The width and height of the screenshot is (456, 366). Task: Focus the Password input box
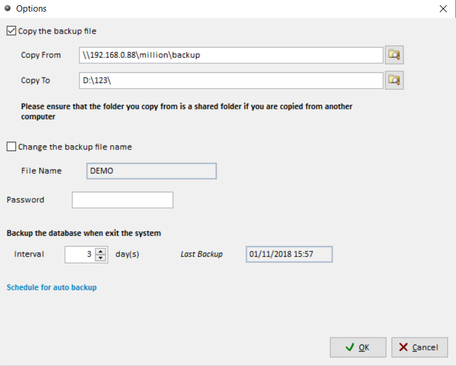(122, 200)
